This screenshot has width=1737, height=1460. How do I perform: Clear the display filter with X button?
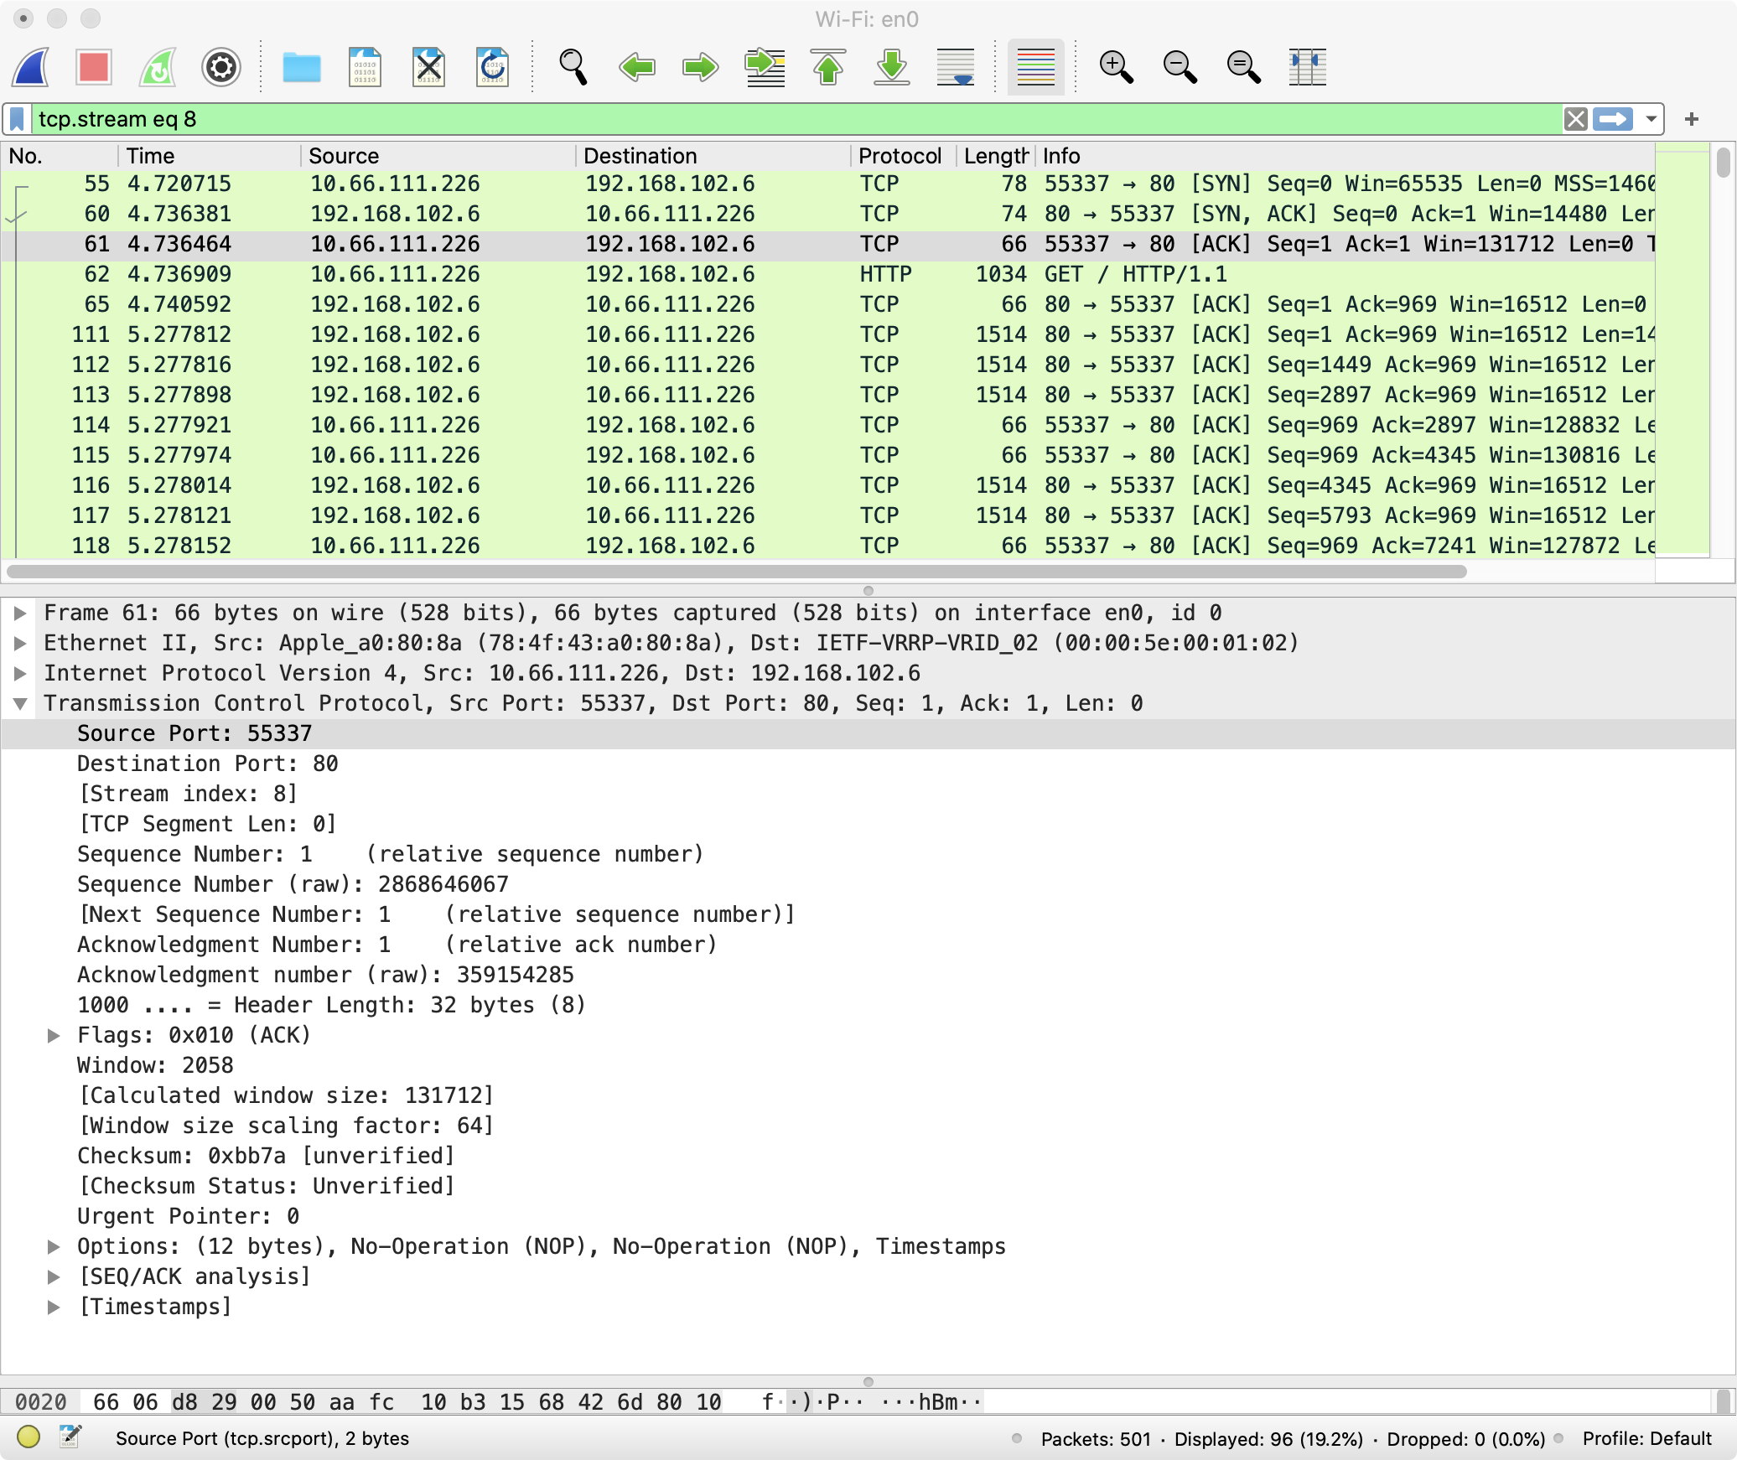1575,119
